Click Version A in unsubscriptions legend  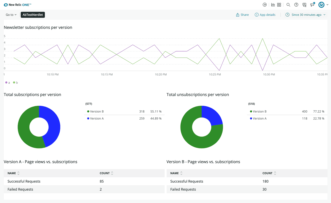pyautogui.click(x=258, y=119)
